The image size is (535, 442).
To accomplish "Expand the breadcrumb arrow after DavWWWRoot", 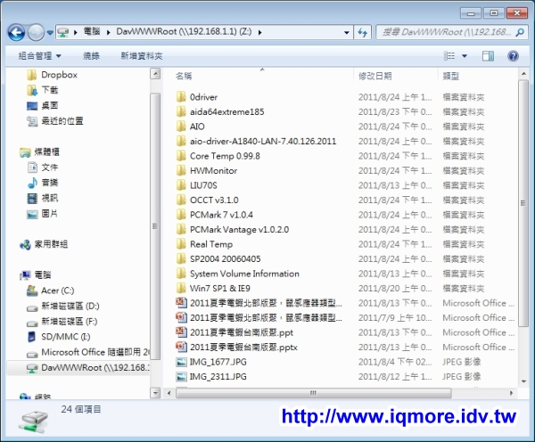I will (260, 32).
